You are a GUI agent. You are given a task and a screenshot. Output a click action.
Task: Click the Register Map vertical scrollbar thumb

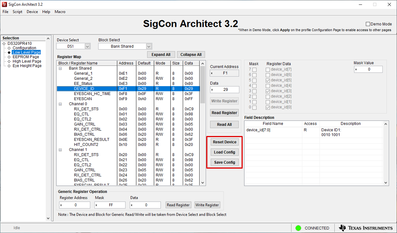tap(203, 85)
